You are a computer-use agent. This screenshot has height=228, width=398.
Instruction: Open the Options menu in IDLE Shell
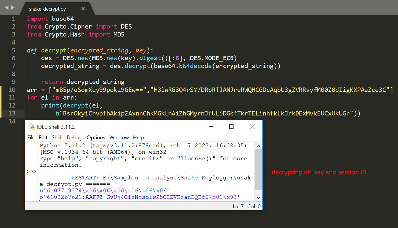[x=96, y=137]
